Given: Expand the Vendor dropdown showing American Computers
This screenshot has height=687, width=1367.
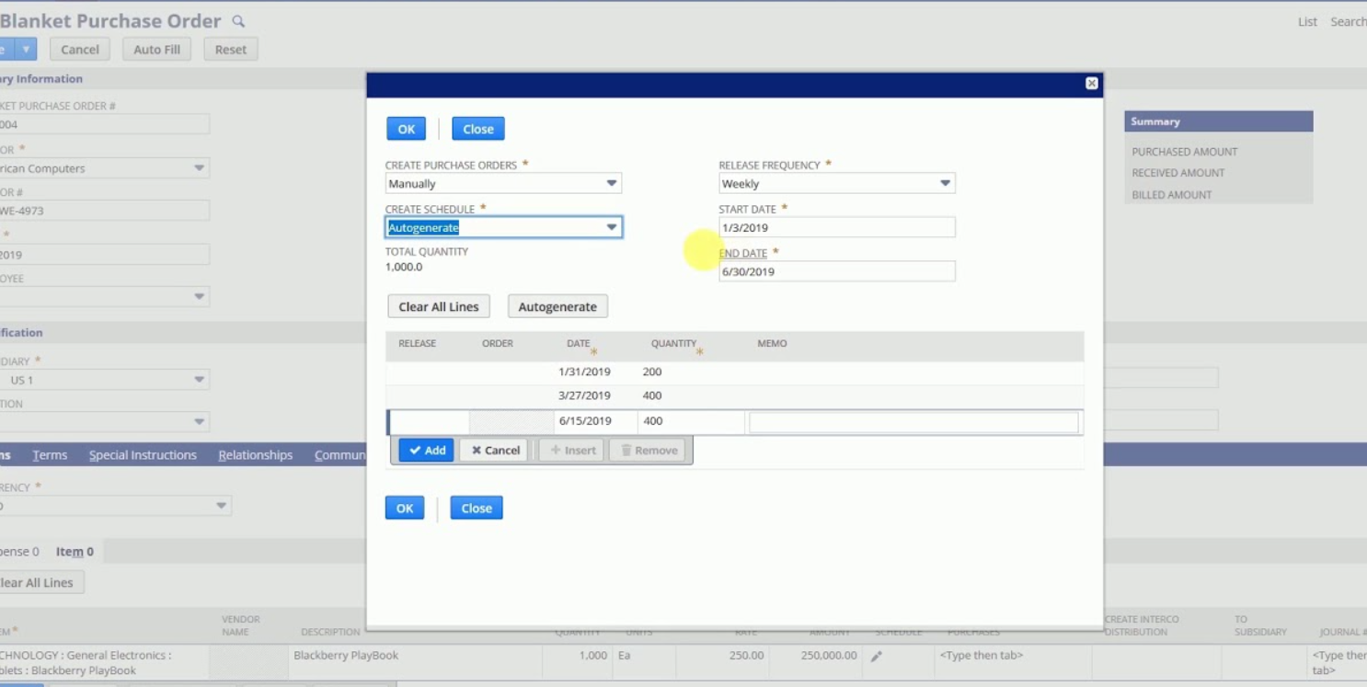Looking at the screenshot, I should point(198,168).
